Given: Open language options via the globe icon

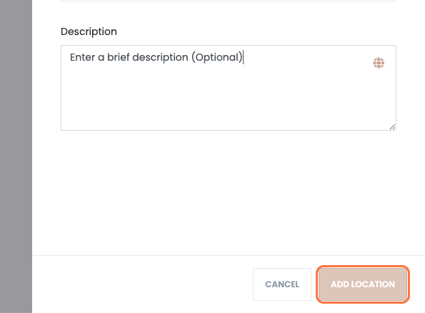Looking at the screenshot, I should pyautogui.click(x=379, y=63).
